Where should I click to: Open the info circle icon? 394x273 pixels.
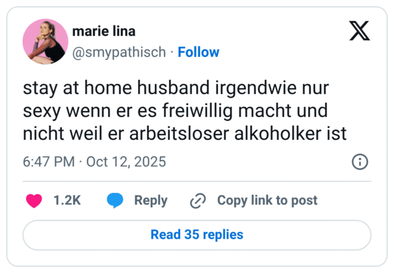tap(360, 162)
